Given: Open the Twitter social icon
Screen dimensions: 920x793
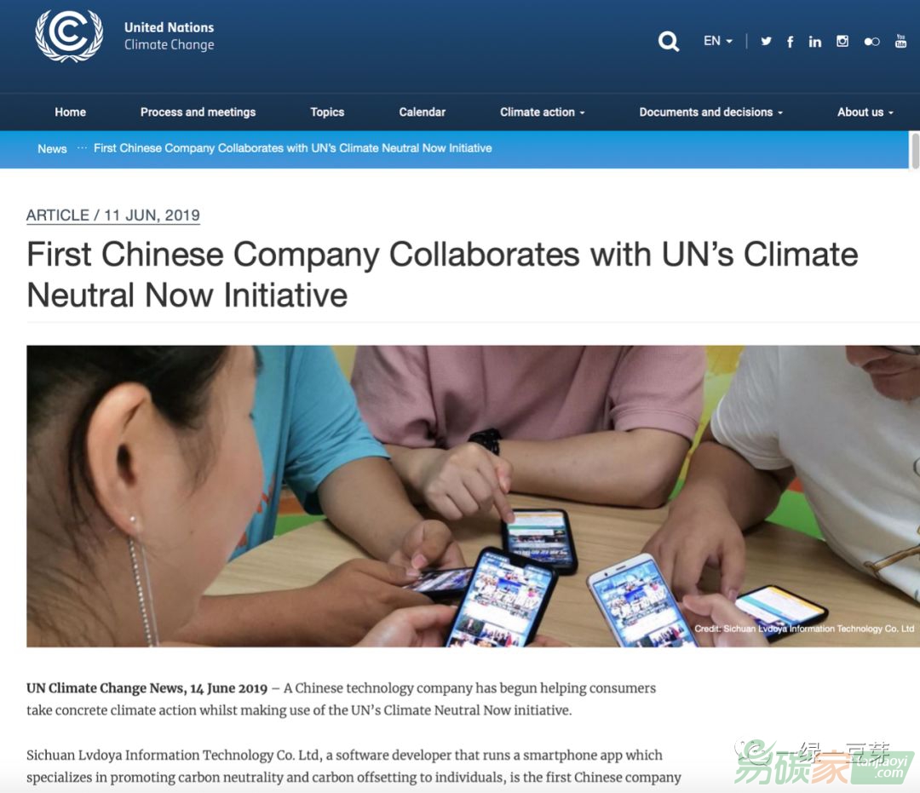Looking at the screenshot, I should click(x=766, y=41).
